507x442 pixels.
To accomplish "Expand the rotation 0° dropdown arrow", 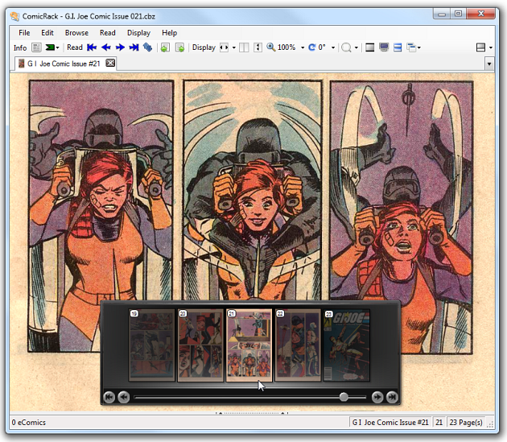I will (332, 48).
